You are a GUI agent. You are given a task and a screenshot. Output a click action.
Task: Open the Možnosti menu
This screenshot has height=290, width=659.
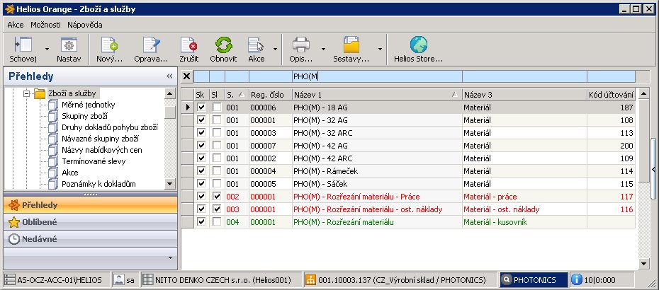point(45,25)
